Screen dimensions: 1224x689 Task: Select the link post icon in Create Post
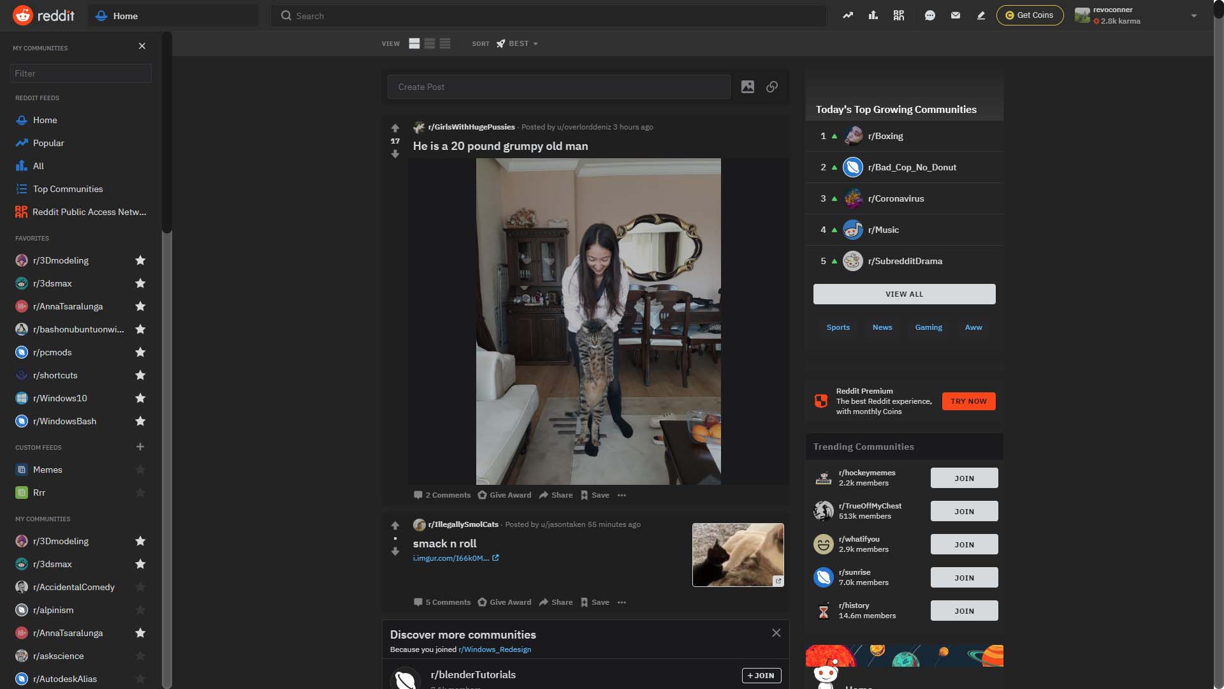point(772,86)
